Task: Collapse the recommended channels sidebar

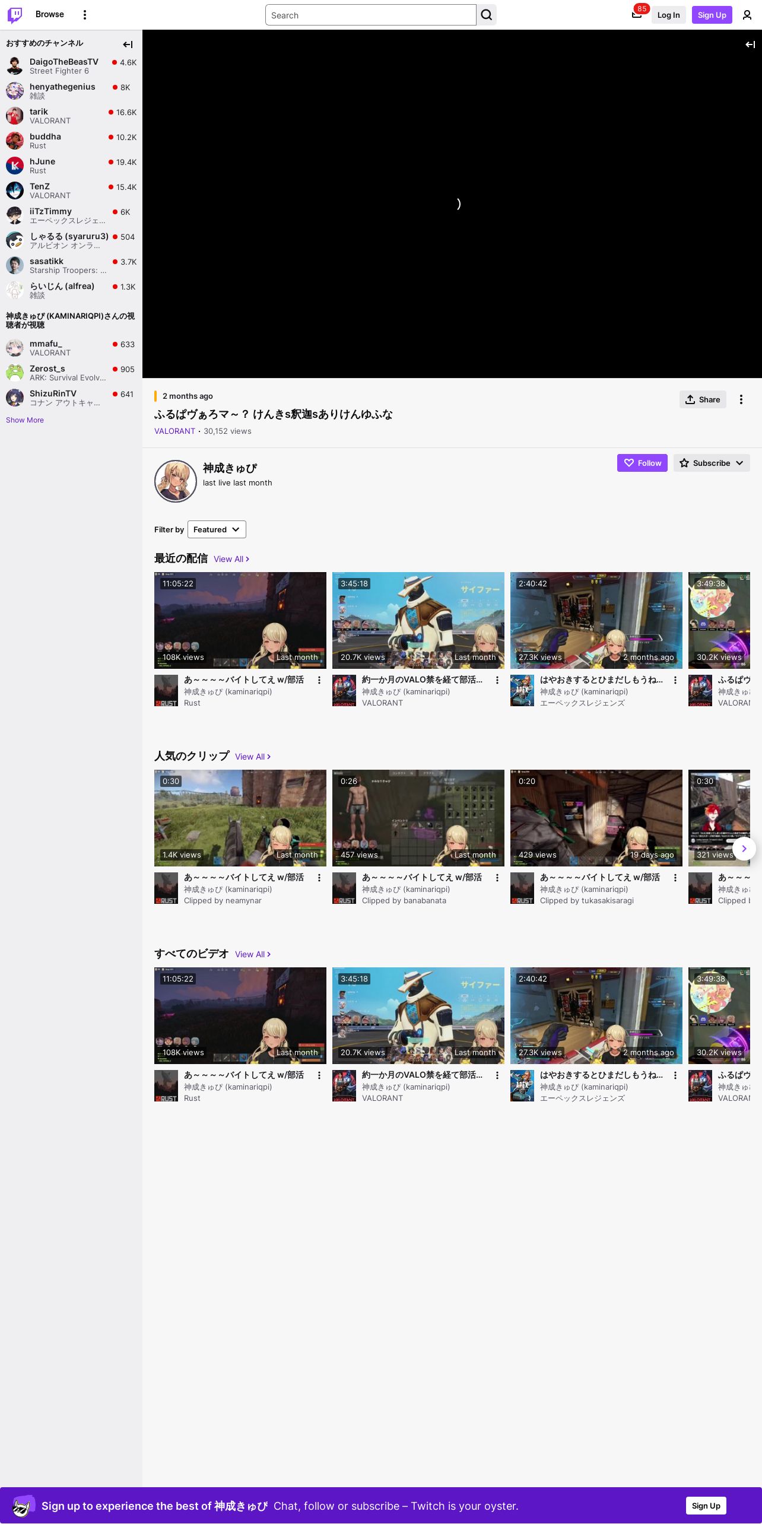Action: click(128, 45)
